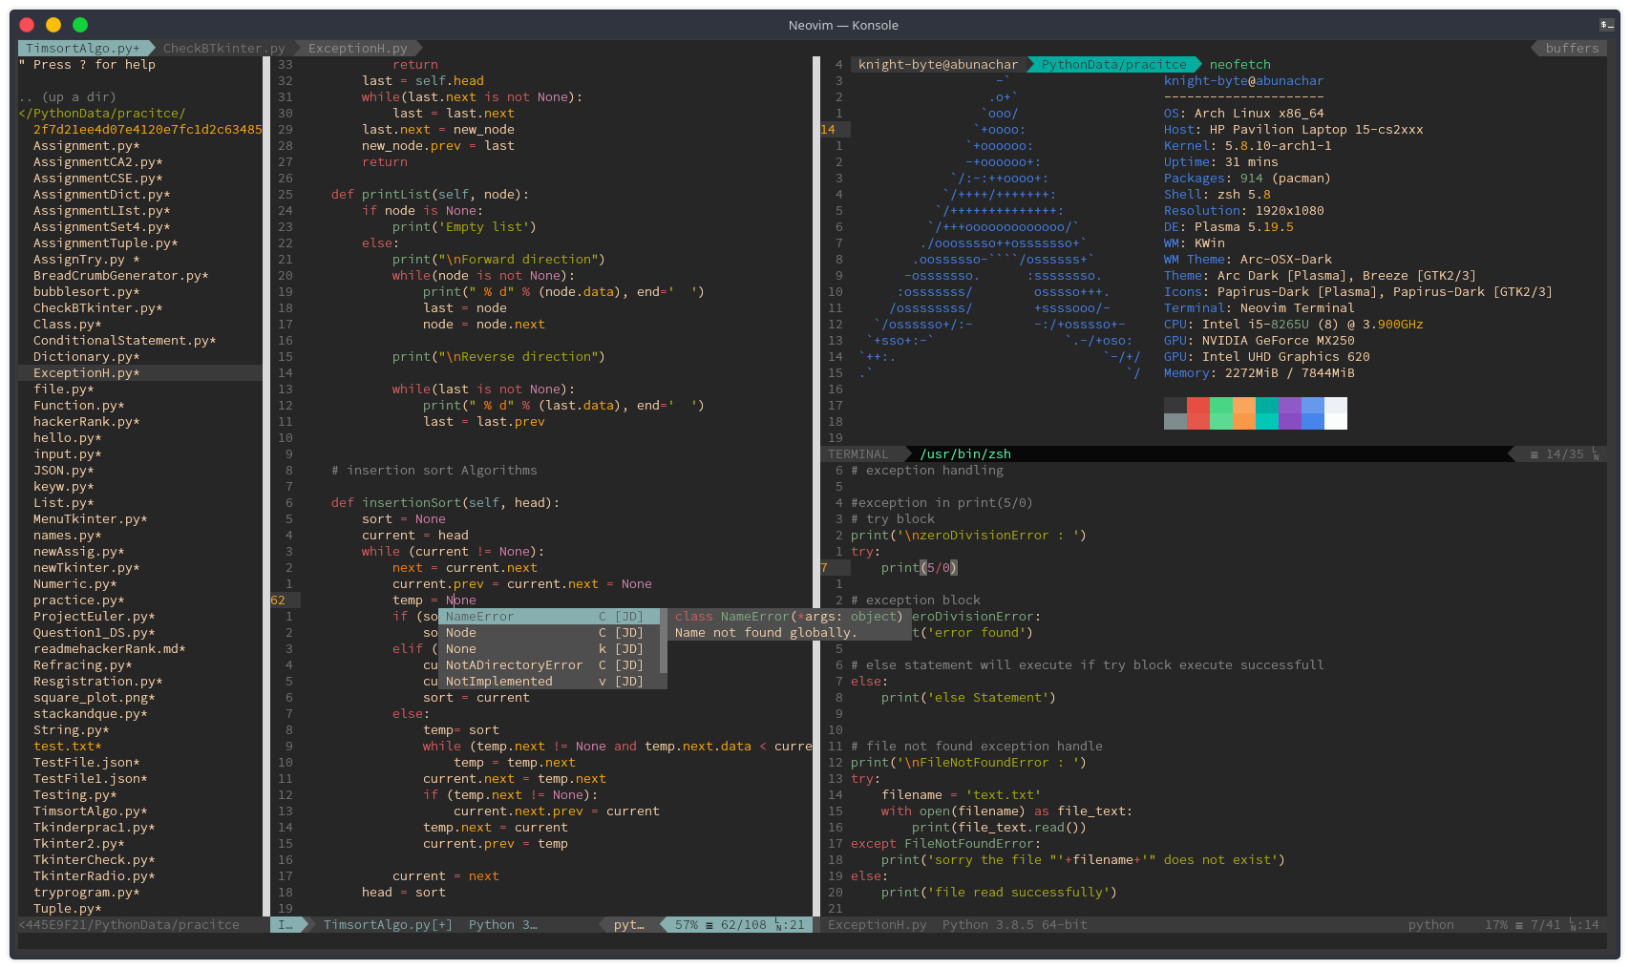Image resolution: width=1630 pixels, height=969 pixels.
Task: Open ProjectEuler.py in the file tree
Action: pyautogui.click(x=94, y=616)
